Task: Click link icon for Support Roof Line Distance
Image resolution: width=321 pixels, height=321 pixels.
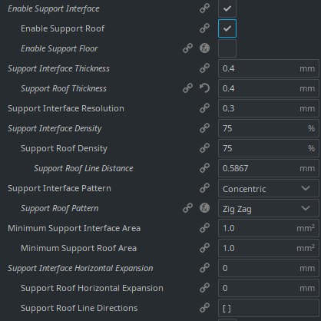Action: pyautogui.click(x=204, y=168)
